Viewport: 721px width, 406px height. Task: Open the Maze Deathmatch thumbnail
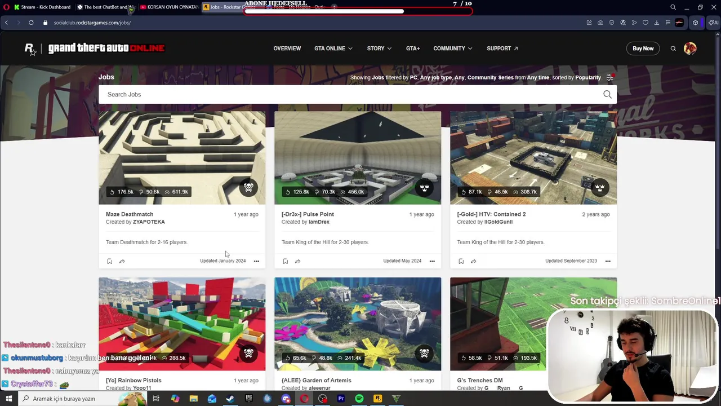point(182,158)
